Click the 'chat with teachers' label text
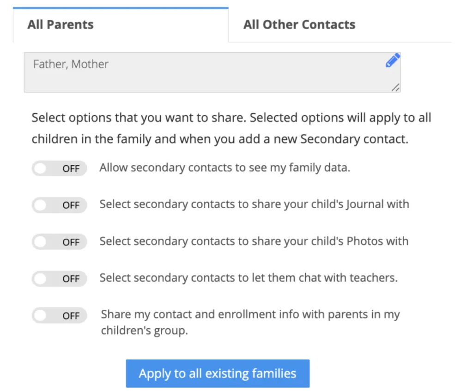This screenshot has width=473, height=391. [x=249, y=278]
